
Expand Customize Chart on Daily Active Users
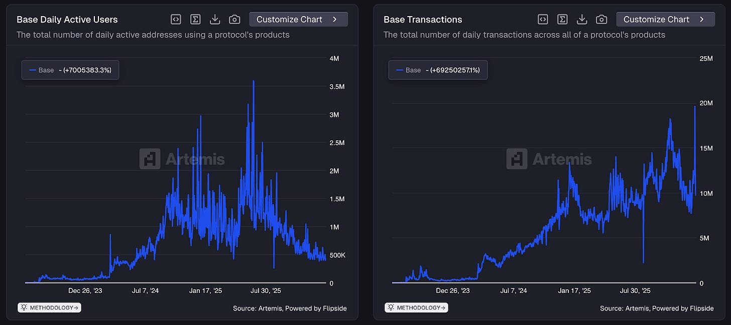[298, 19]
